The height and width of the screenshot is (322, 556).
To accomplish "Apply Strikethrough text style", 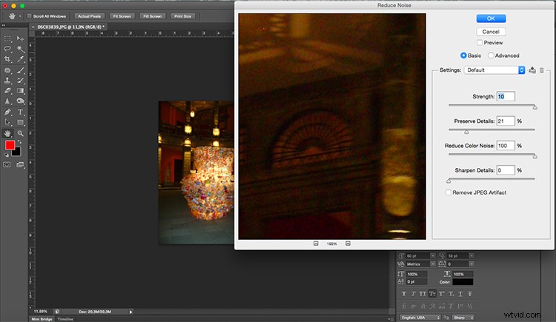I will click(470, 294).
